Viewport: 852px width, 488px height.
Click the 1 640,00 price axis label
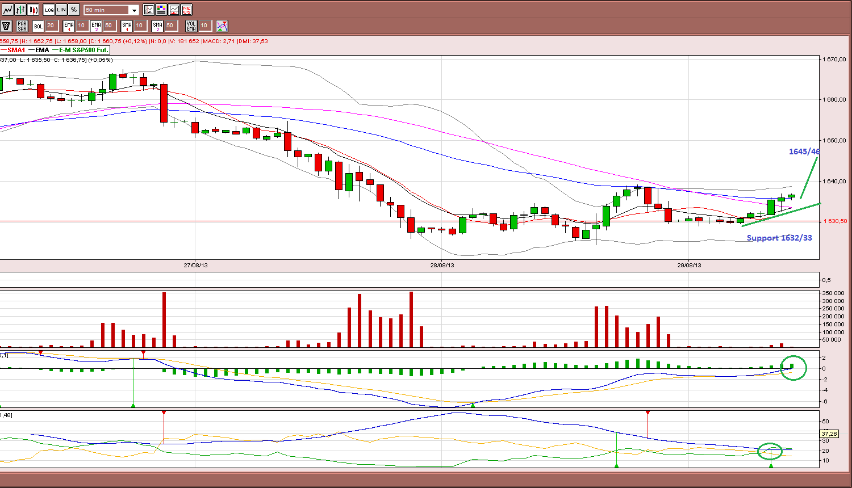[835, 182]
